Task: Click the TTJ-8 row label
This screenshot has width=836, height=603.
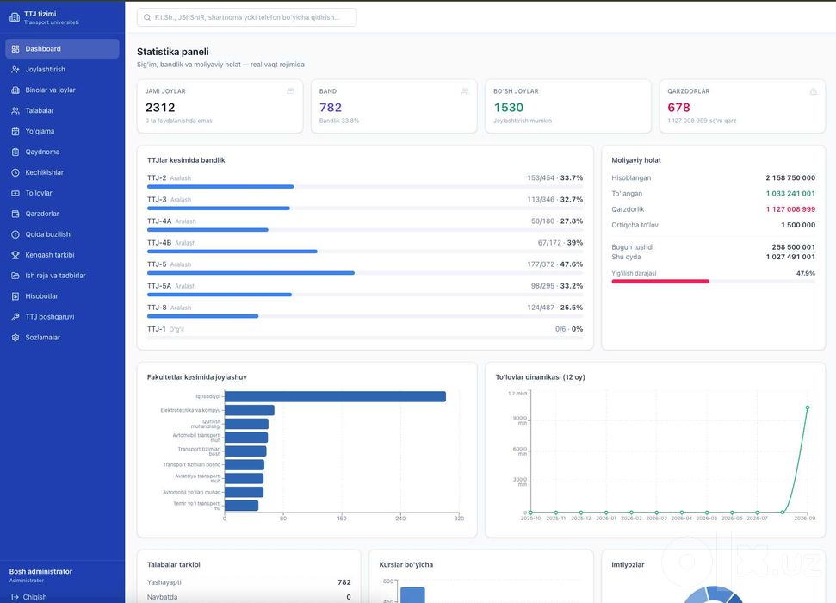Action: tap(157, 308)
